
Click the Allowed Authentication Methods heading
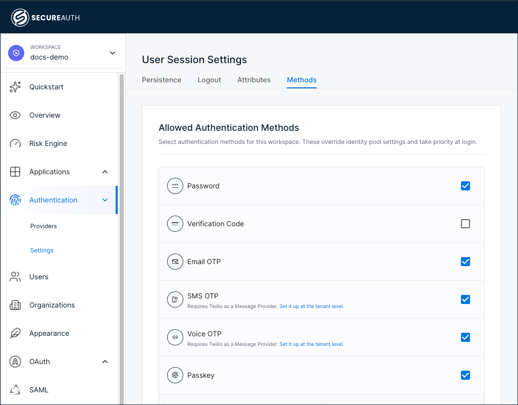tap(229, 128)
